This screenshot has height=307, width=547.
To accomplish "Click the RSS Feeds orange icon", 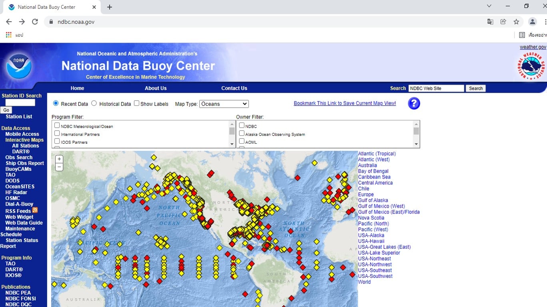I will (35, 210).
